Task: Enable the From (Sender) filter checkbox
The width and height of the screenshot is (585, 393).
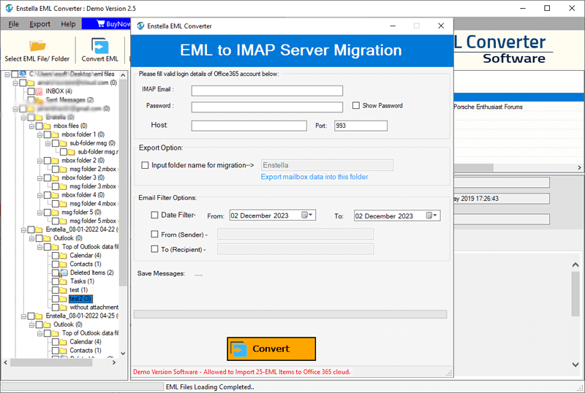Action: (x=154, y=234)
